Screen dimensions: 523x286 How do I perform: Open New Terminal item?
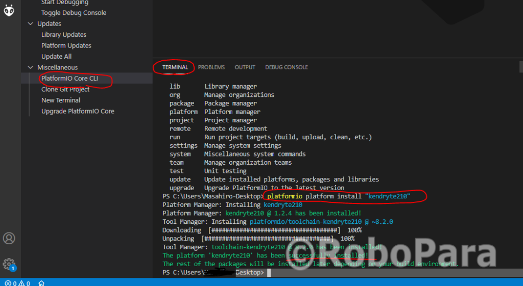pyautogui.click(x=61, y=100)
